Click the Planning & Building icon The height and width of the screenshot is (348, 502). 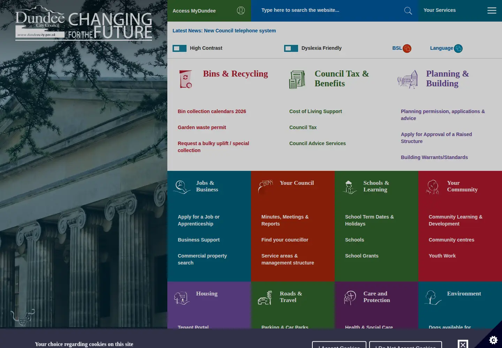pos(408,79)
